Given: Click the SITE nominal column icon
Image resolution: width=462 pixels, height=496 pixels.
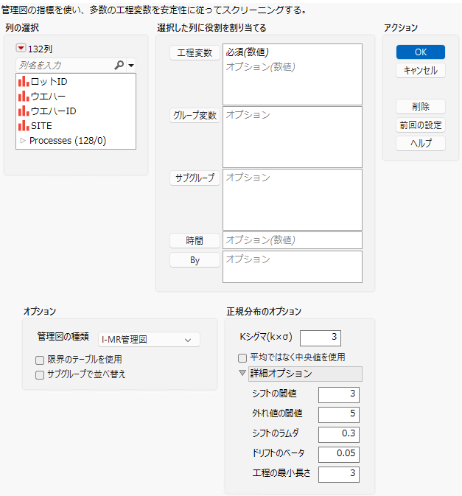Looking at the screenshot, I should click(24, 125).
